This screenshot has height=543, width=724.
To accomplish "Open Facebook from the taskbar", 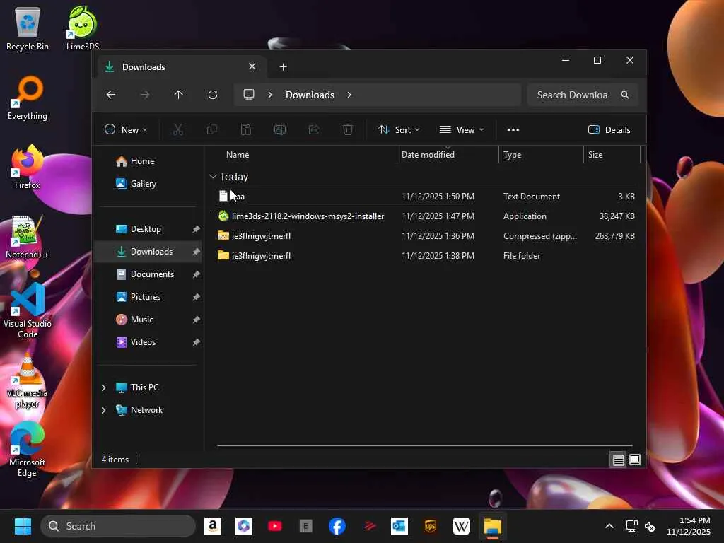I will (x=337, y=526).
